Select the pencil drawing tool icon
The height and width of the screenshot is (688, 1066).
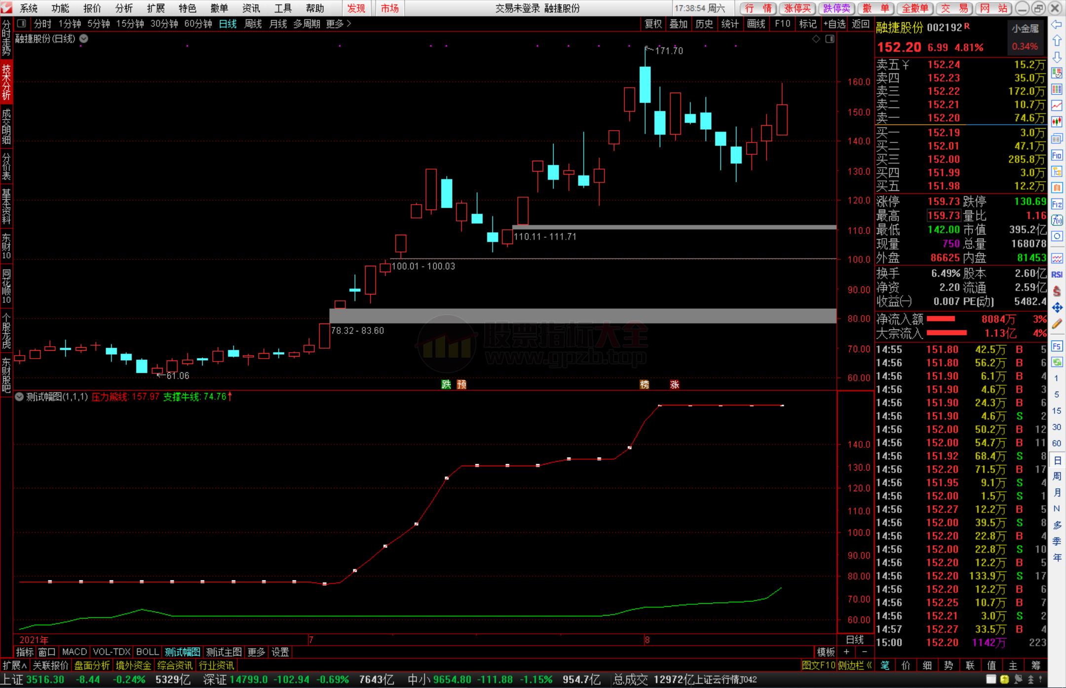[x=1057, y=324]
